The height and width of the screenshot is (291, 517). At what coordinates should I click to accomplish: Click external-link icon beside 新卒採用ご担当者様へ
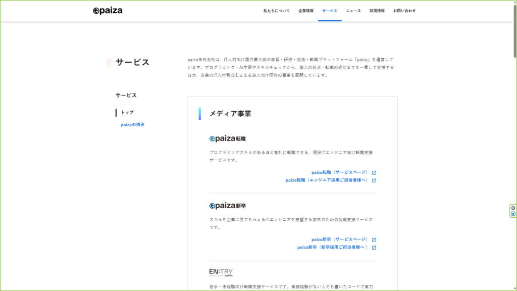pos(374,248)
